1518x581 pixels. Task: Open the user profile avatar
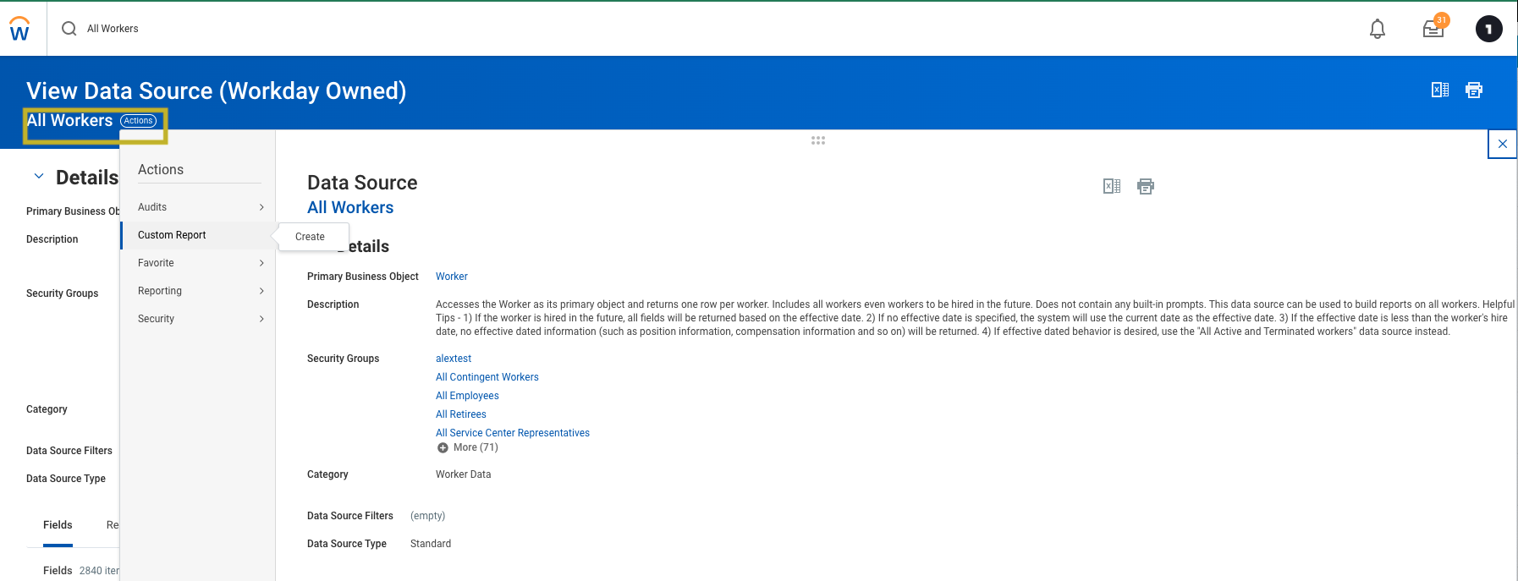click(1488, 29)
